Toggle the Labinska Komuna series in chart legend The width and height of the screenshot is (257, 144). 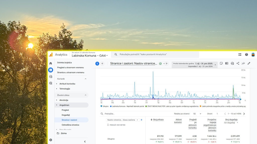(x=127, y=106)
